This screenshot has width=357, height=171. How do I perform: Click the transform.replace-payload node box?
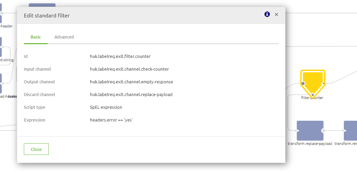click(x=310, y=131)
